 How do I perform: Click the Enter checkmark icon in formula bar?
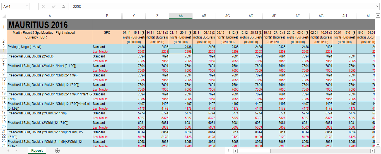(54, 6)
